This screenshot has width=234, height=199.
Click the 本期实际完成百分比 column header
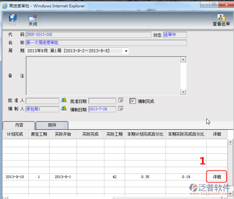(x=186, y=134)
